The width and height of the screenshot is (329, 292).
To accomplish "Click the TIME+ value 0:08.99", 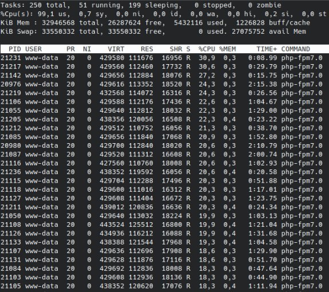I will (x=263, y=58).
